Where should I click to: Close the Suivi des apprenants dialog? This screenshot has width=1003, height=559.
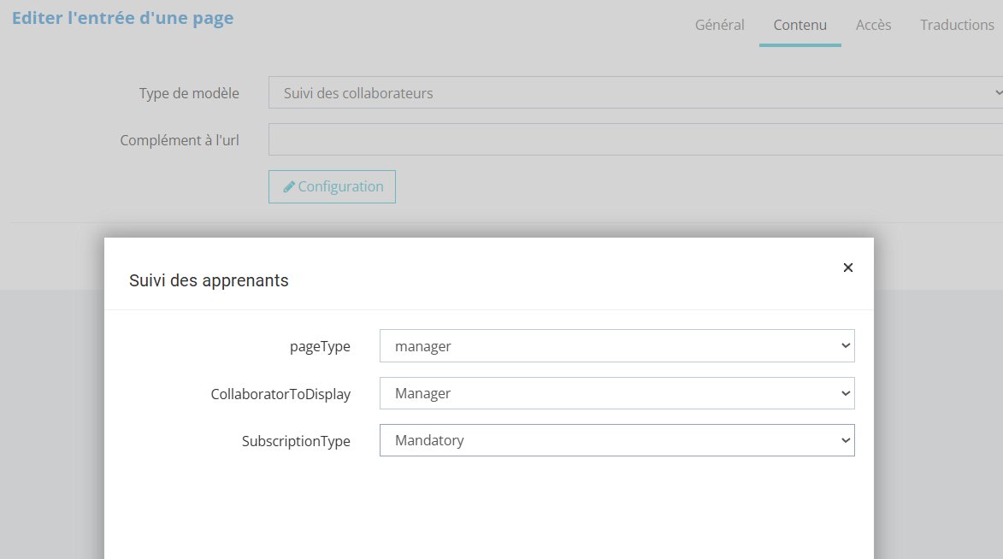point(847,268)
